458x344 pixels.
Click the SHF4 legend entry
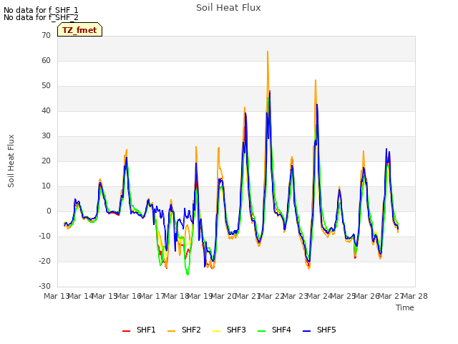coord(274,330)
